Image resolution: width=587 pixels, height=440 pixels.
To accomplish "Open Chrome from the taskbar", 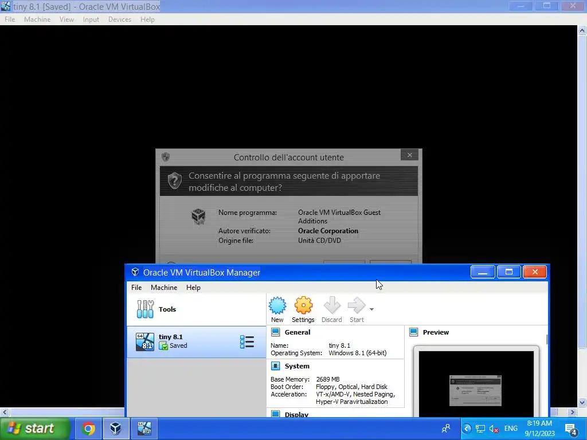I will (x=88, y=429).
